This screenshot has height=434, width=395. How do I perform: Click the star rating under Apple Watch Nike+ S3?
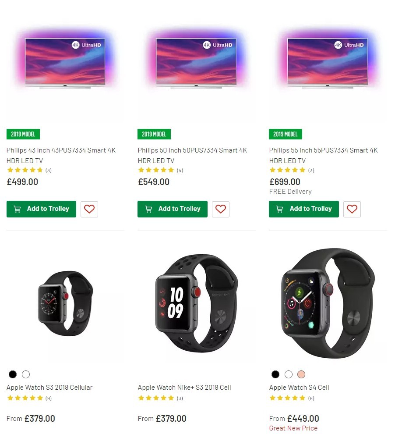[x=155, y=398]
